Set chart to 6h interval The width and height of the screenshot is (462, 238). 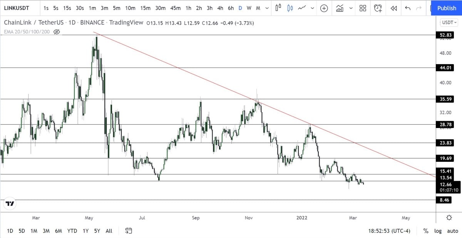click(x=231, y=8)
